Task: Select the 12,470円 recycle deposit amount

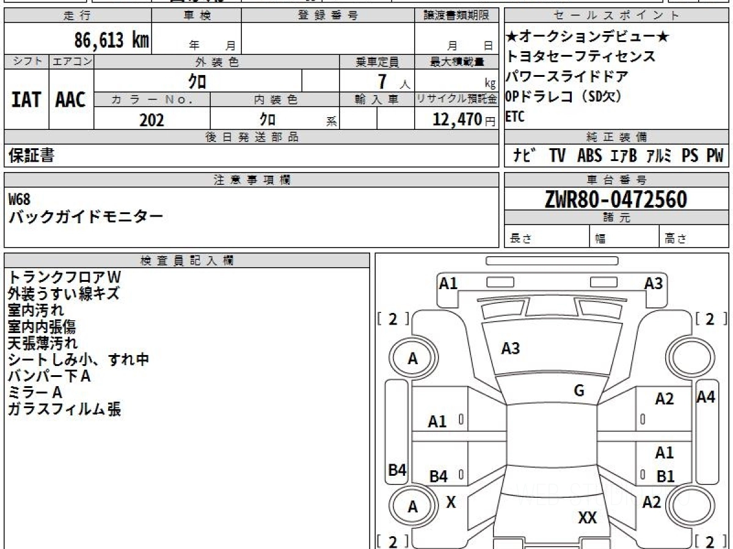Action: (x=464, y=119)
